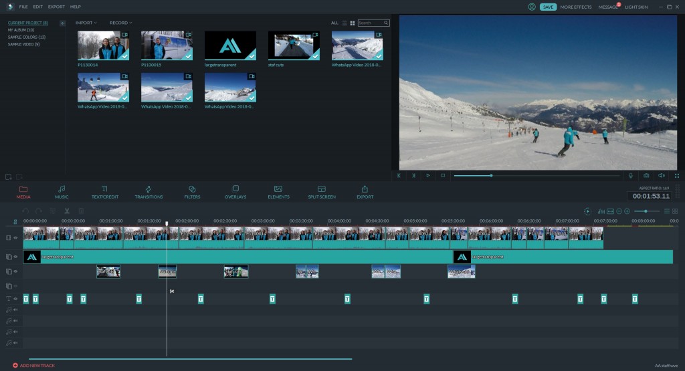Image resolution: width=685 pixels, height=371 pixels.
Task: Click the timeline zoom slider handle
Action: [x=646, y=211]
